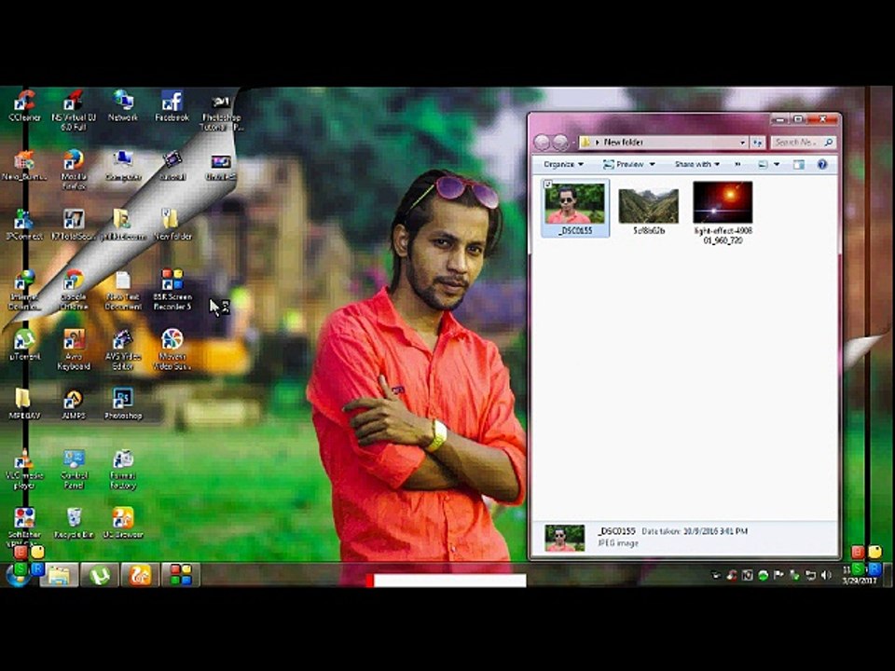Image resolution: width=895 pixels, height=671 pixels.
Task: Open the Virtual DJ desktop shortcut
Action: coord(74,110)
